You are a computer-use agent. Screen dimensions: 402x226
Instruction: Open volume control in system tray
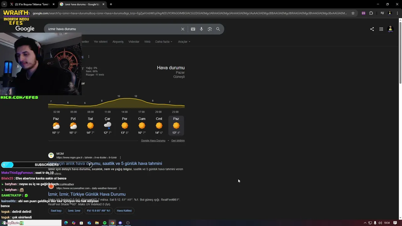point(380,223)
